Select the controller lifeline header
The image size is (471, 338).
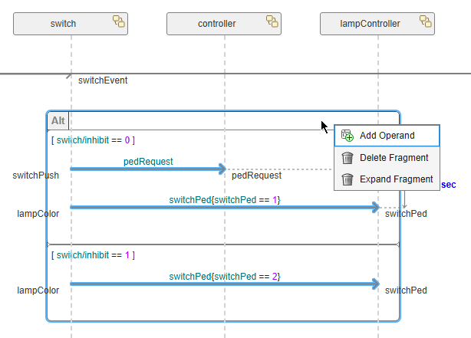coord(224,24)
